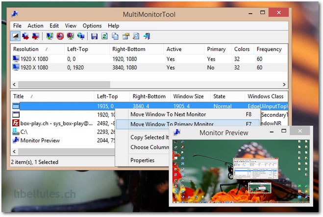Click MultiMonitorTool title bar app icon
Screen dimensions: 323x217
pyautogui.click(x=15, y=14)
